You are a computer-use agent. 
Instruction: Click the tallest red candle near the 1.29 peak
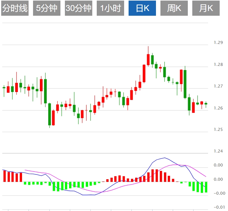148,59
